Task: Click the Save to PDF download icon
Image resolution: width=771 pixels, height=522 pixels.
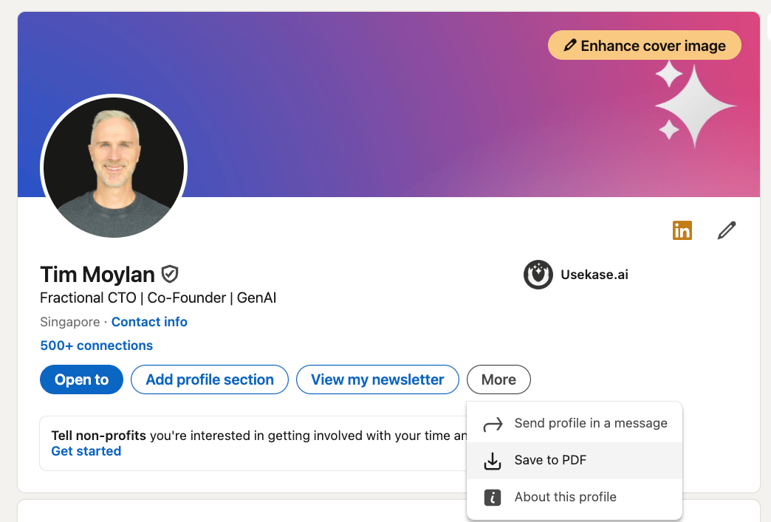Action: tap(493, 461)
